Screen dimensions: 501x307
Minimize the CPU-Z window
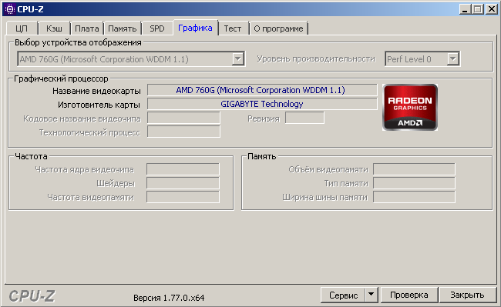pos(465,9)
